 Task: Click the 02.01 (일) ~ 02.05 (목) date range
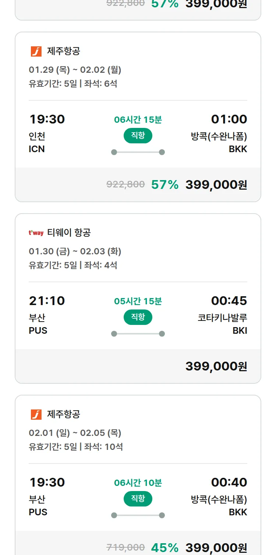(x=75, y=433)
